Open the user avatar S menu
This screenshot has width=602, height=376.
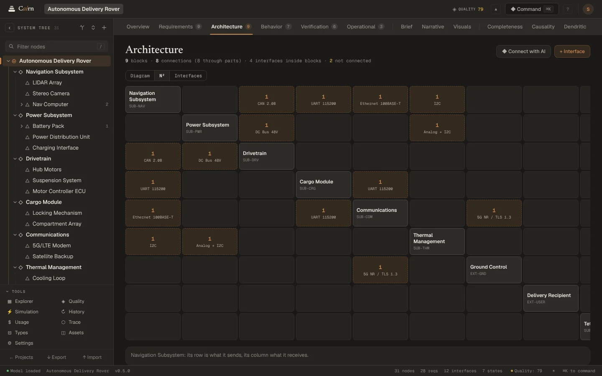point(588,9)
